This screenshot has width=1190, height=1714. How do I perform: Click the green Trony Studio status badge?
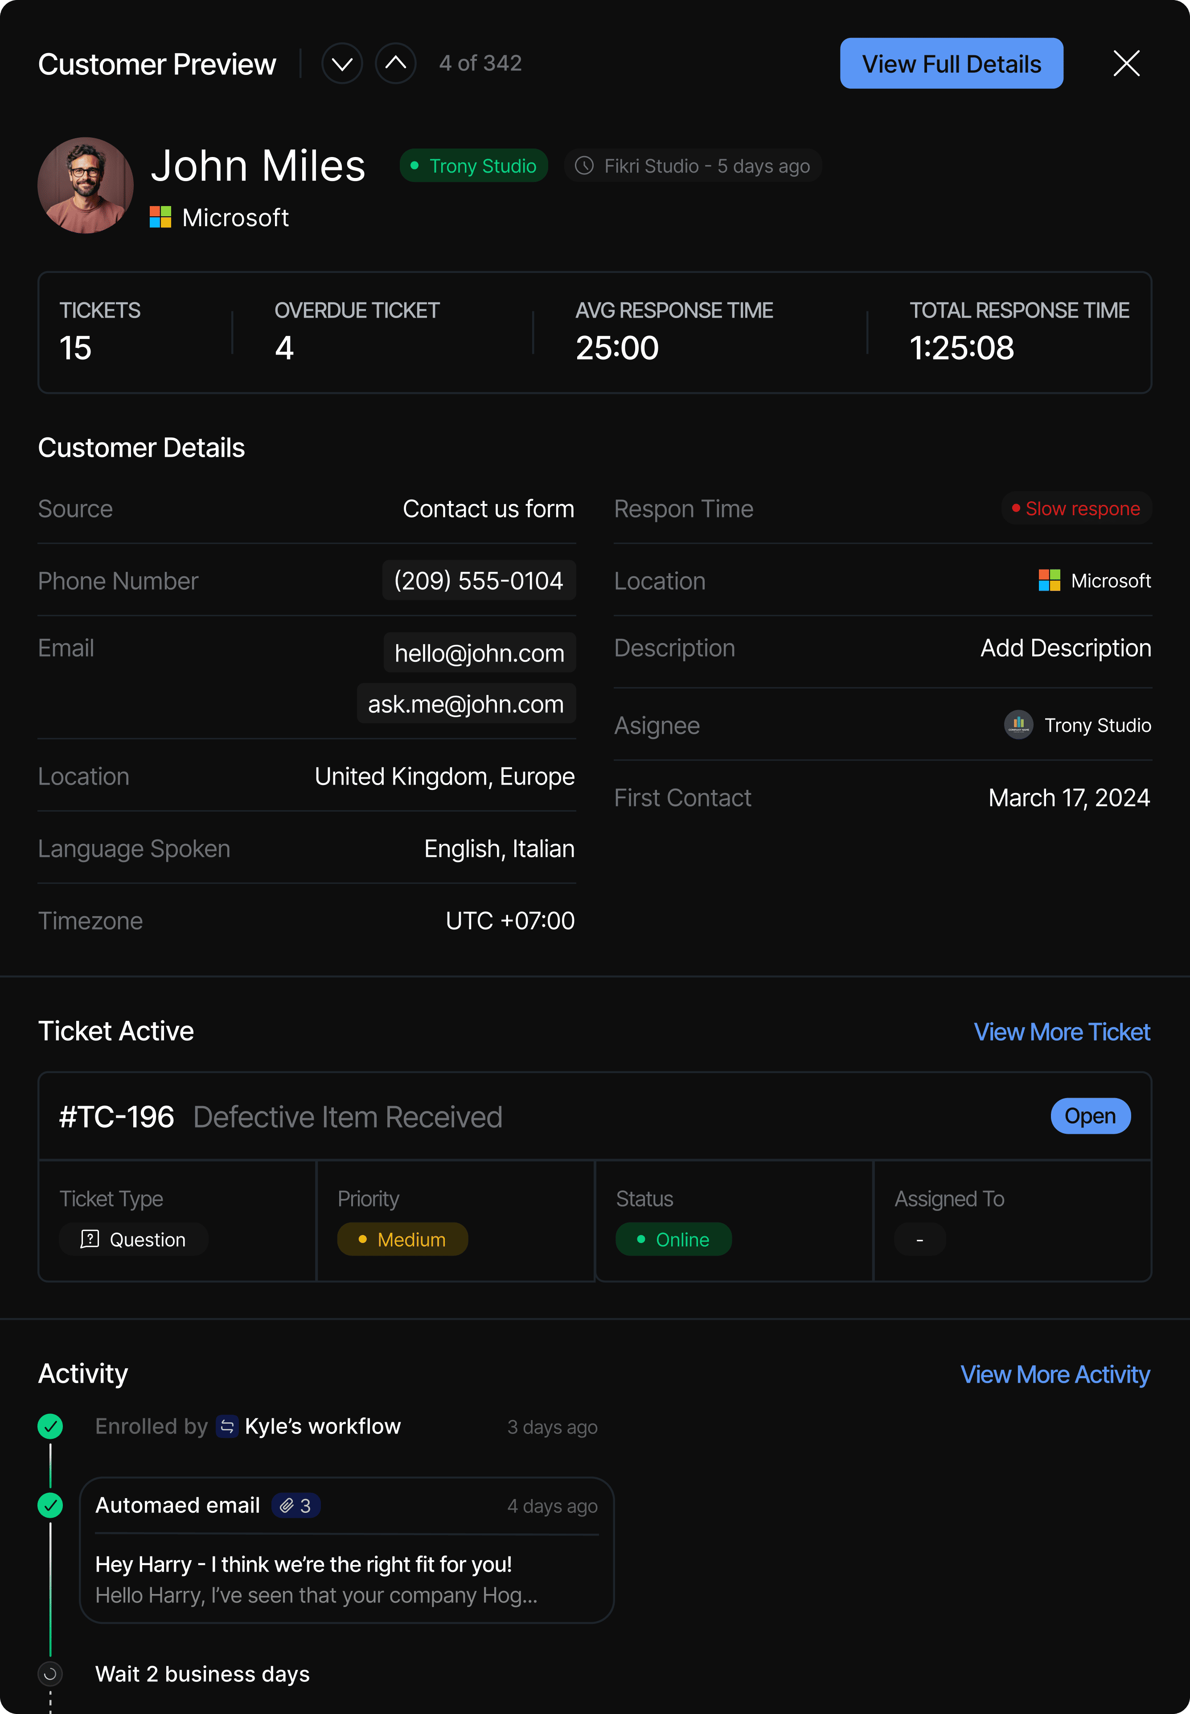(473, 165)
